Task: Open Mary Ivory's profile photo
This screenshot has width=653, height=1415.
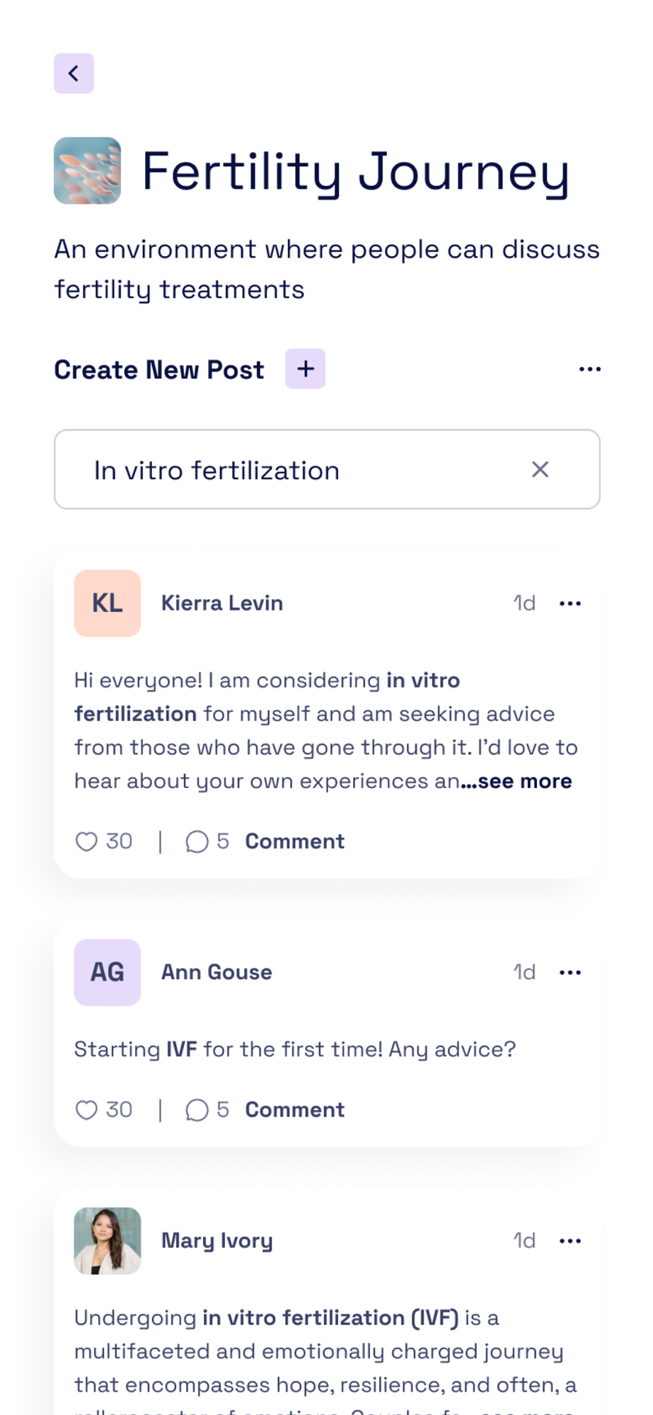Action: 108,1241
